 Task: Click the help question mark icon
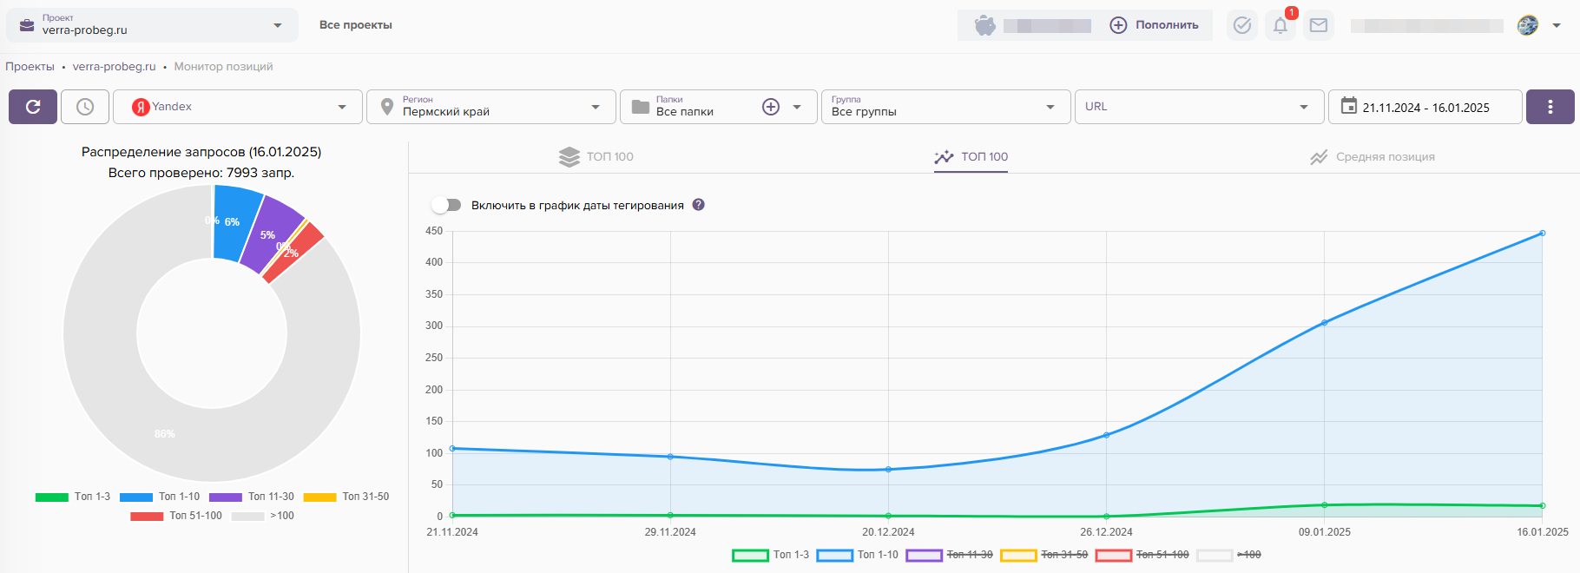pos(698,205)
